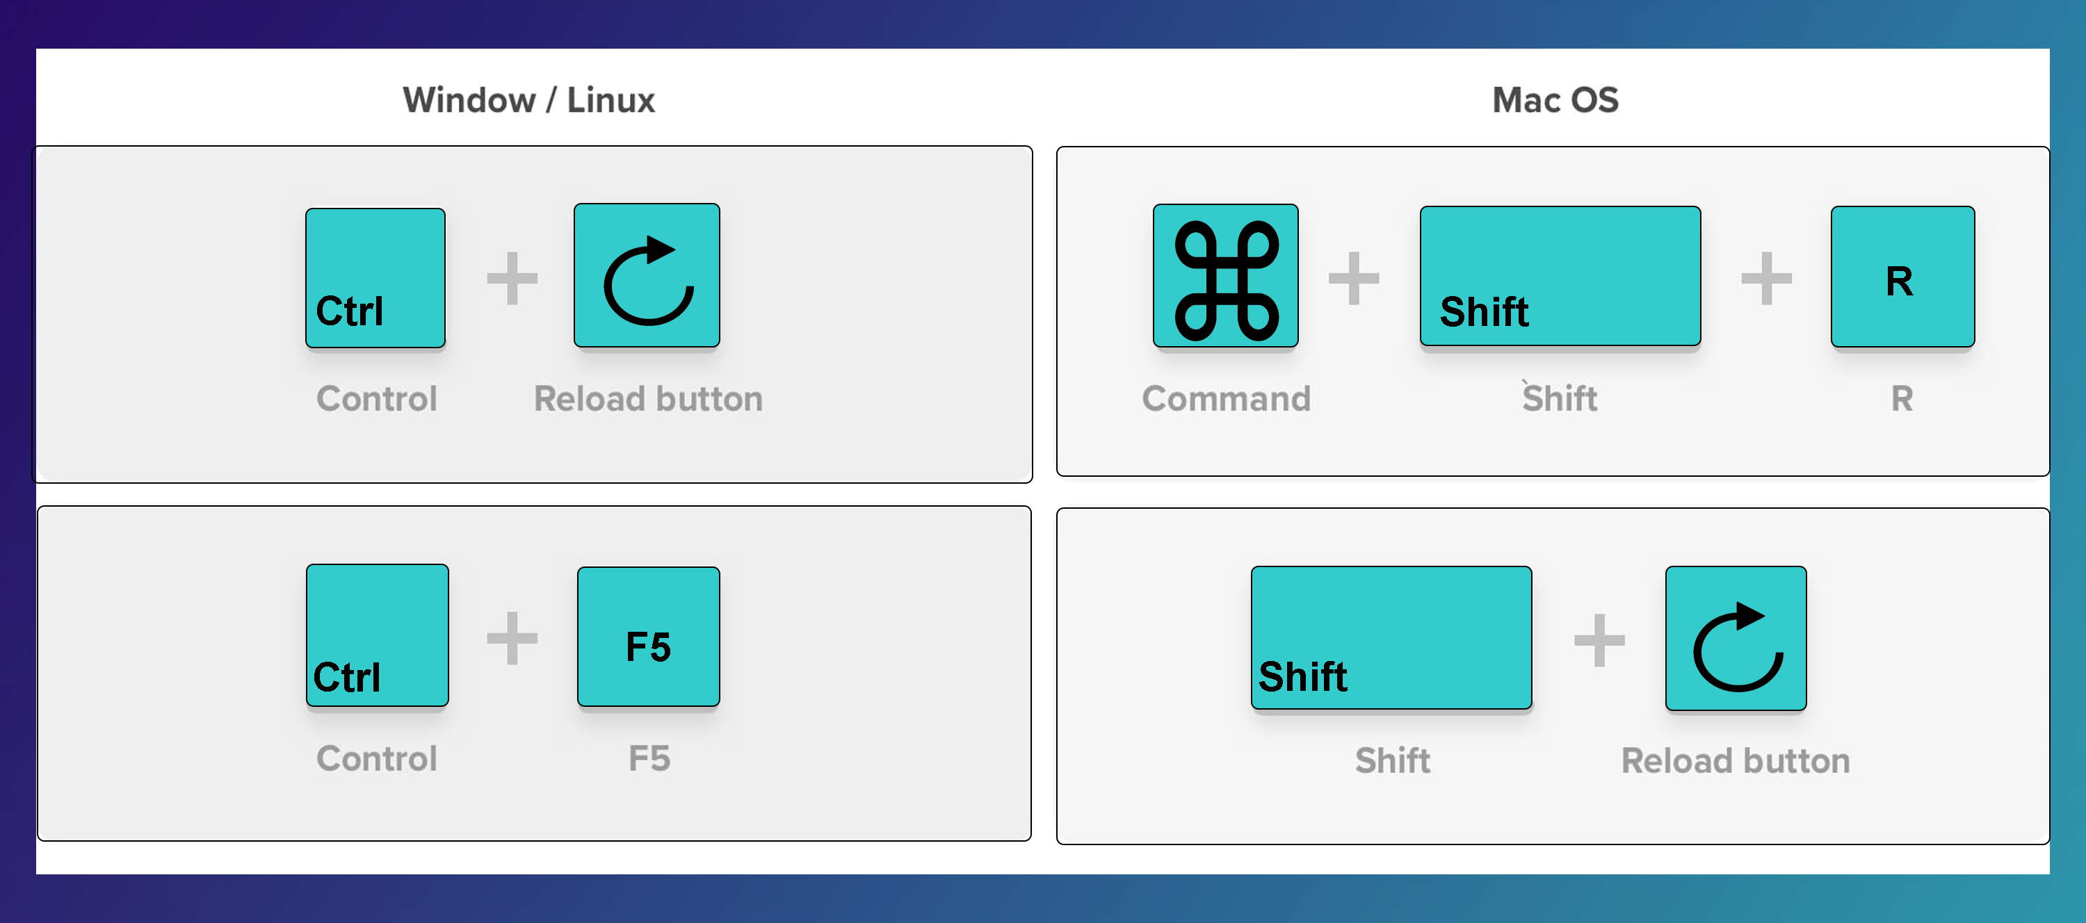
Task: Click the plus sign between Command and Shift
Action: coord(1353,278)
